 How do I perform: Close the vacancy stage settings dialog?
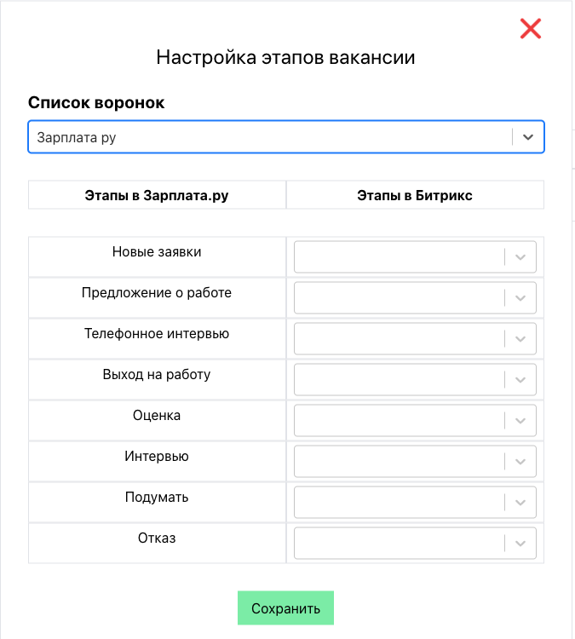[x=531, y=29]
